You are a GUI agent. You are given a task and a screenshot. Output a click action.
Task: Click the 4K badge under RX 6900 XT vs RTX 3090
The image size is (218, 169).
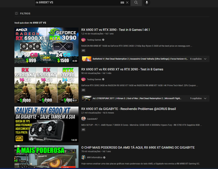pyautogui.click(x=83, y=50)
